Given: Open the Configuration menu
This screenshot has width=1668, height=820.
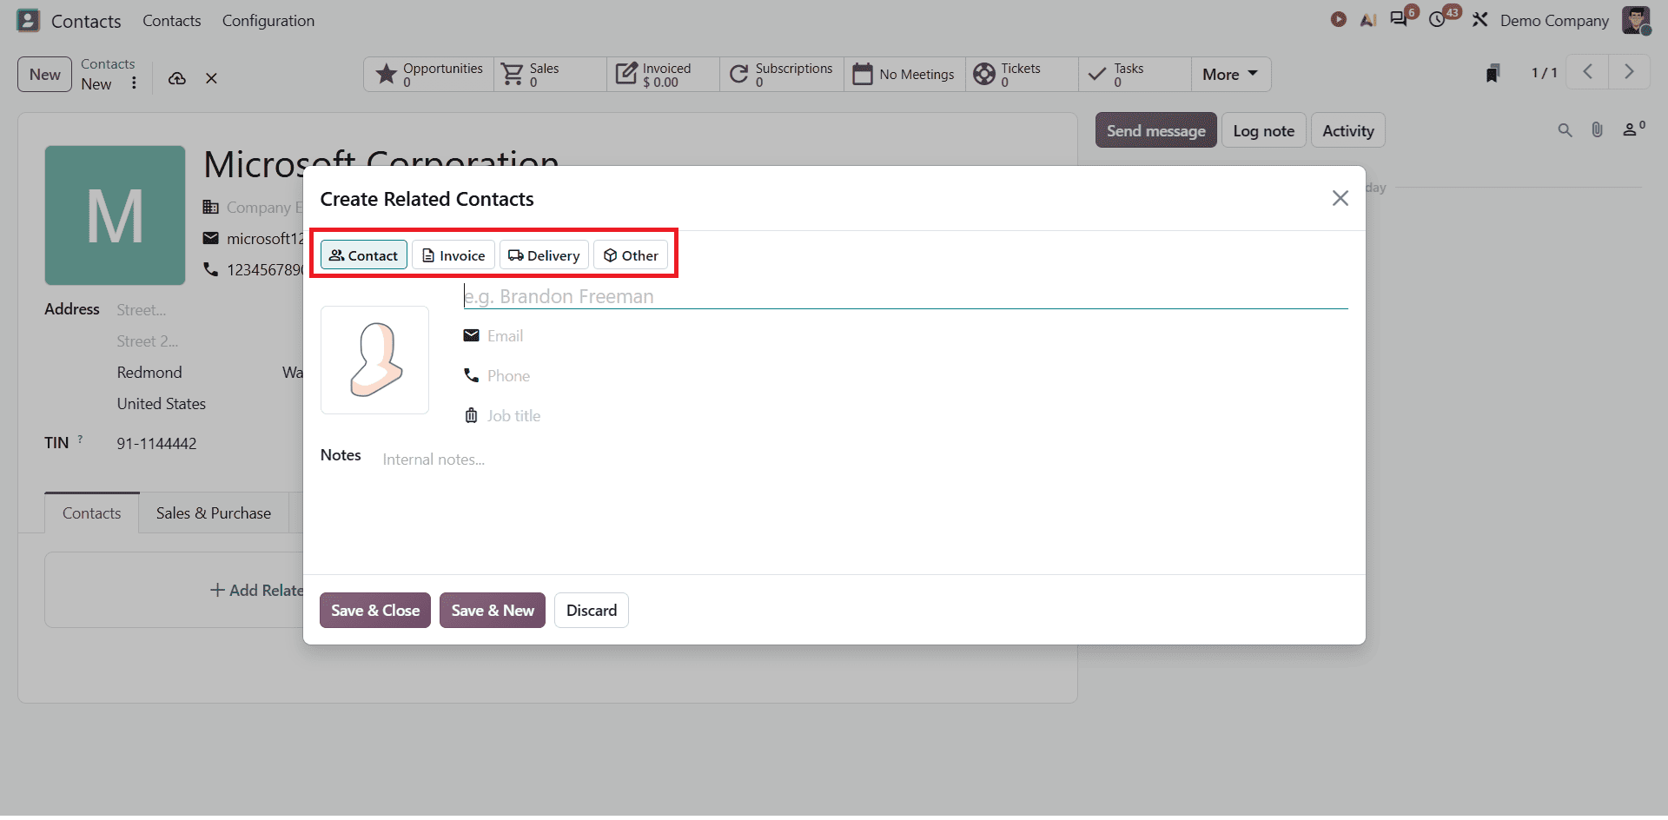Looking at the screenshot, I should 268,21.
